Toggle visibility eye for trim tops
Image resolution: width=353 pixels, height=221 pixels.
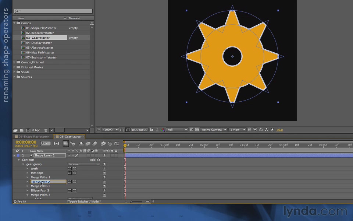(104, 173)
